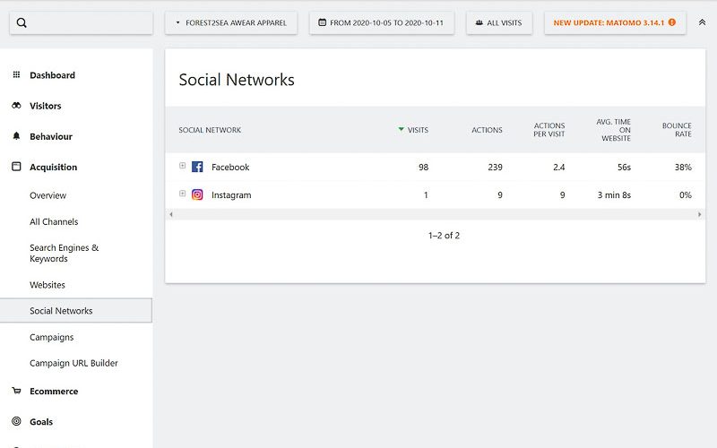Open the date range picker
The image size is (717, 448).
382,22
